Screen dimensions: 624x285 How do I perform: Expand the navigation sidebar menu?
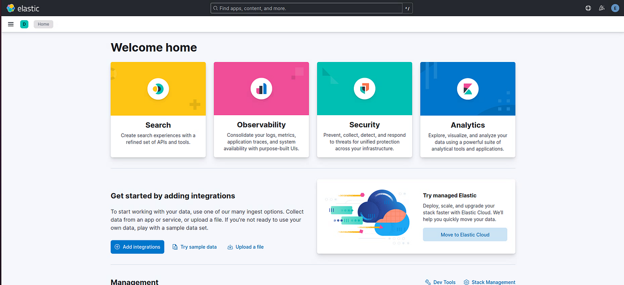[x=11, y=24]
